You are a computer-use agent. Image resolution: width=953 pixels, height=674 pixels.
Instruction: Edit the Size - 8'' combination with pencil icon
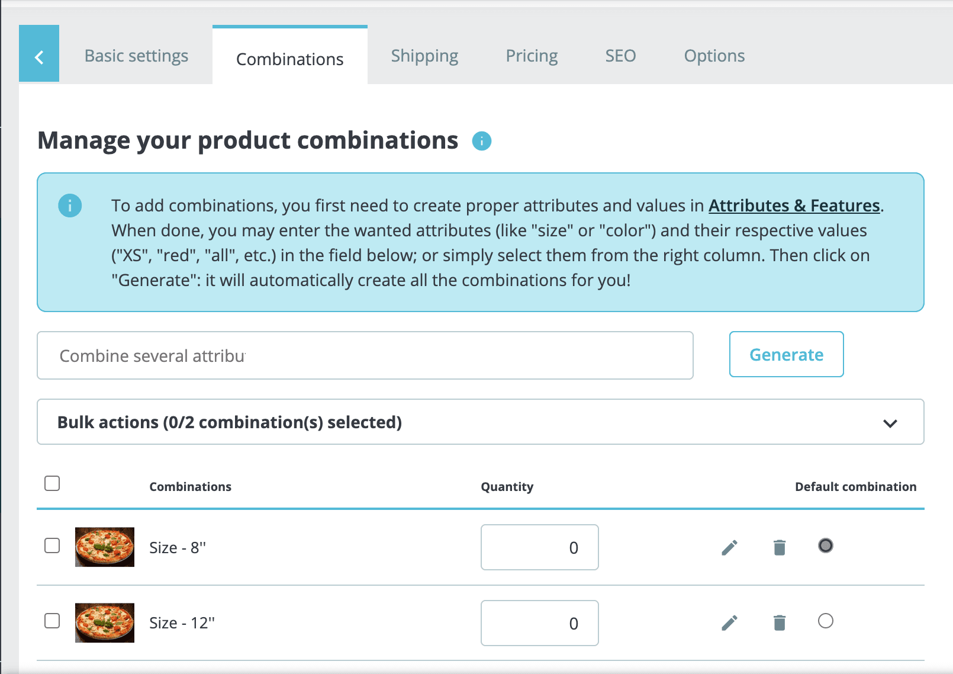pos(729,547)
